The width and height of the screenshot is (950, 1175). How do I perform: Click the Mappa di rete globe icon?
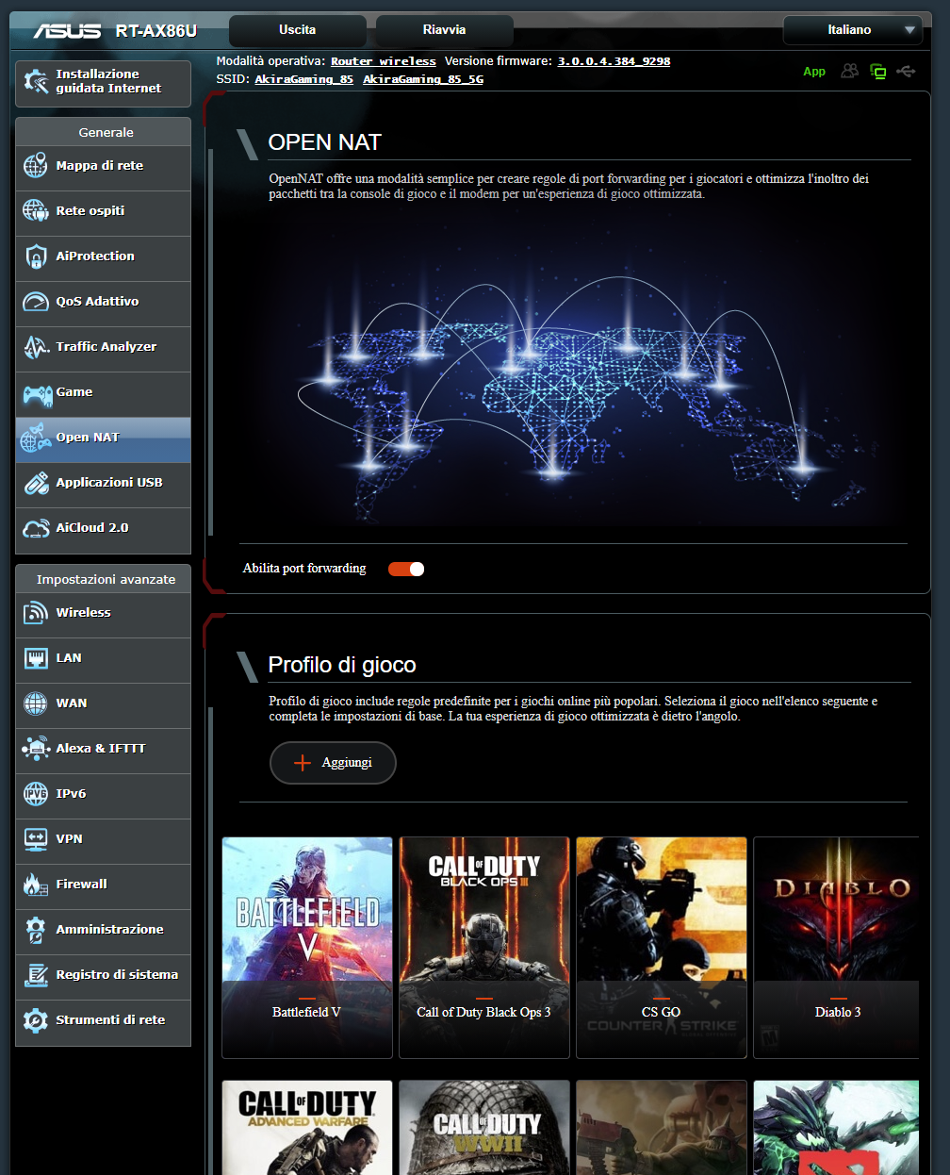36,166
